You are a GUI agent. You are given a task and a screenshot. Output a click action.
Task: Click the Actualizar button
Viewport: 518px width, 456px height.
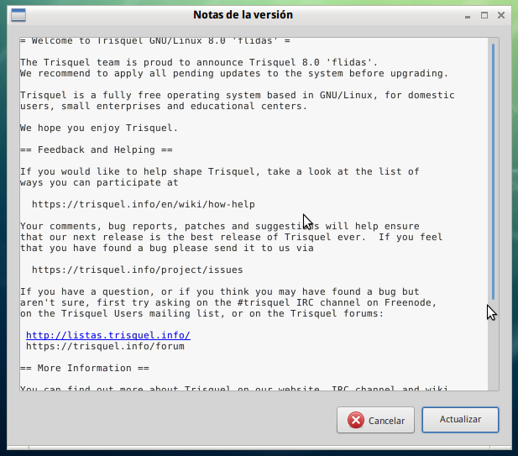pyautogui.click(x=460, y=419)
